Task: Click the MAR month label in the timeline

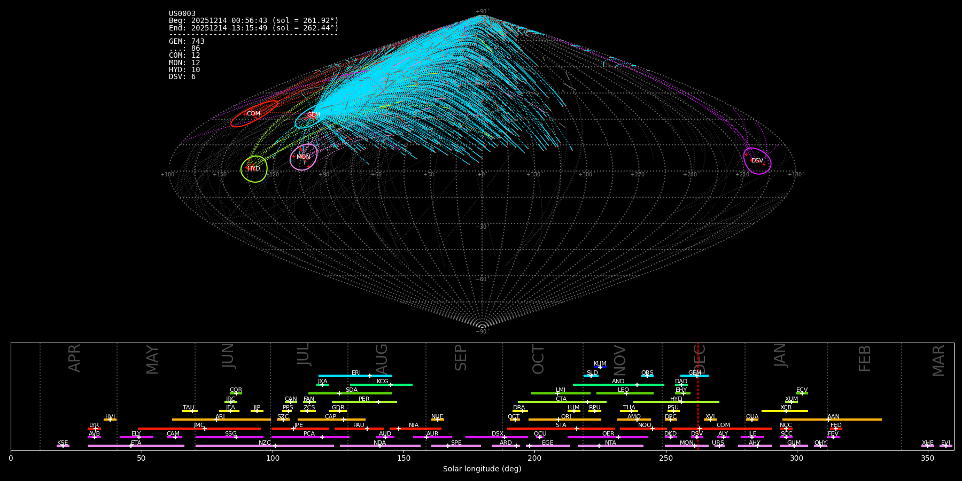Action: (x=938, y=361)
